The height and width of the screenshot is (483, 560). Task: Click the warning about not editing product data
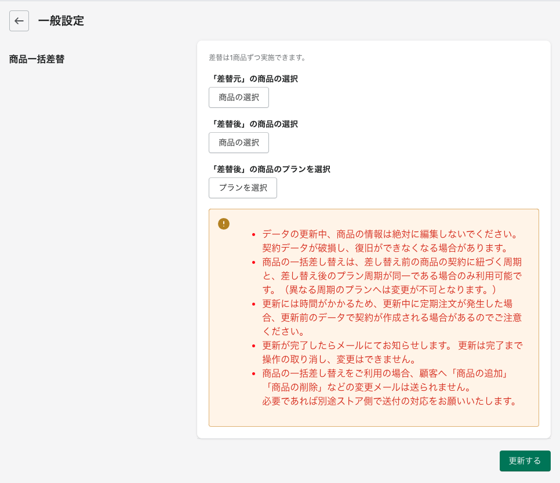390,234
